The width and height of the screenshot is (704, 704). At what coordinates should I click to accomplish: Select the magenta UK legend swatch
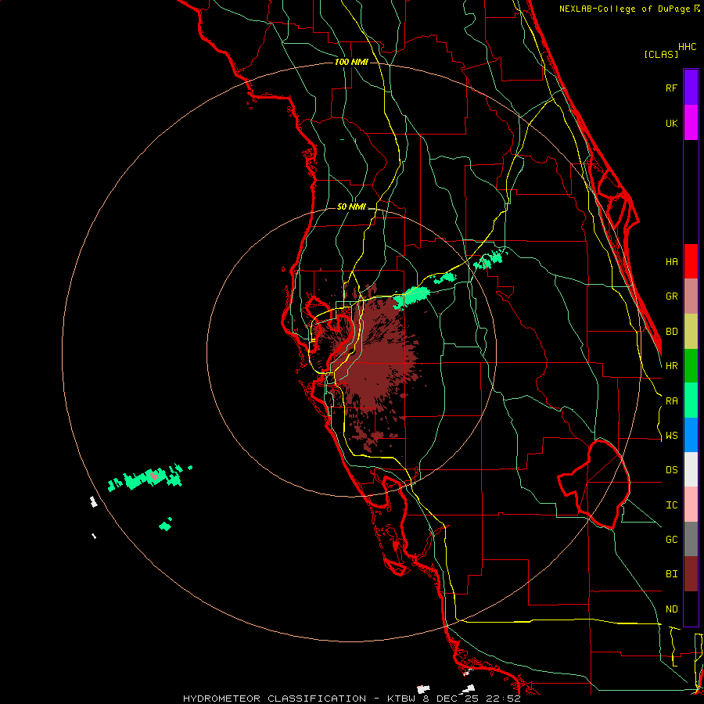coord(691,123)
